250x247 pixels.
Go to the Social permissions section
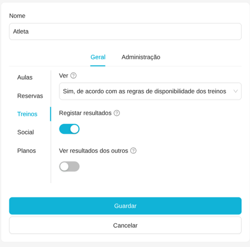tap(26, 132)
